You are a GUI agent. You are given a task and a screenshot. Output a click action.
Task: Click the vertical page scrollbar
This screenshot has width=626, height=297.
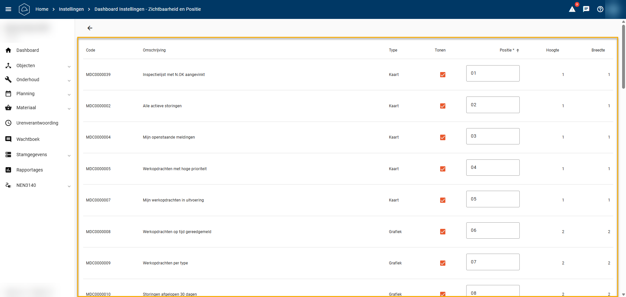coord(623,56)
